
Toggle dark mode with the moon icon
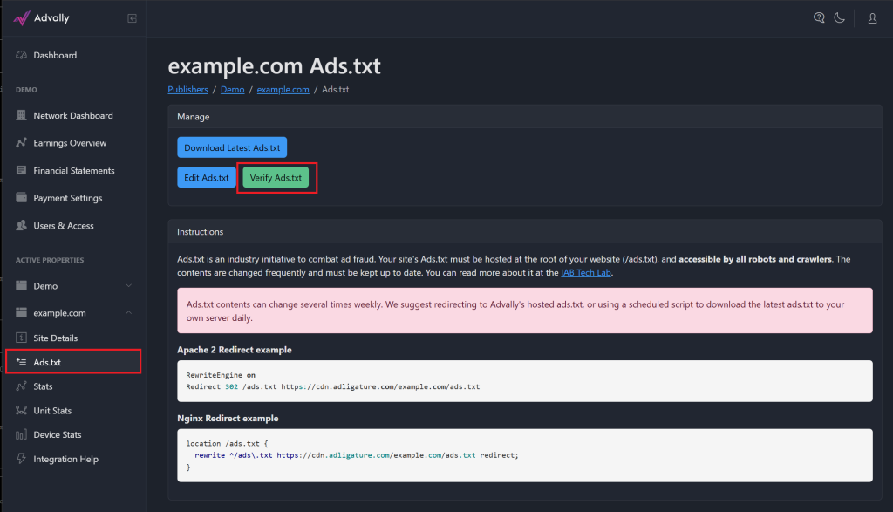point(840,18)
